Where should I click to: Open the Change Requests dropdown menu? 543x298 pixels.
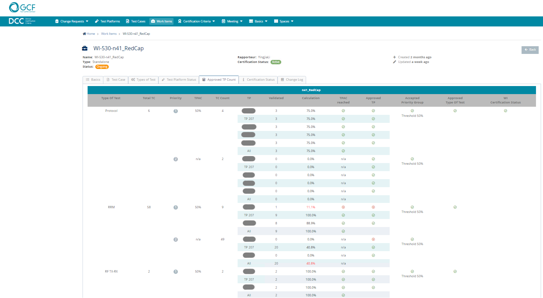click(72, 21)
